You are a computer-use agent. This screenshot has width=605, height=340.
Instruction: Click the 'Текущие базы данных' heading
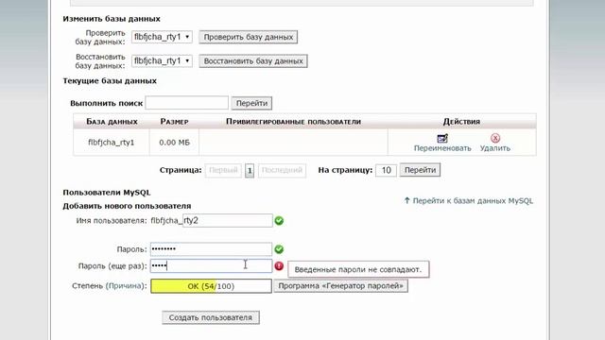110,81
